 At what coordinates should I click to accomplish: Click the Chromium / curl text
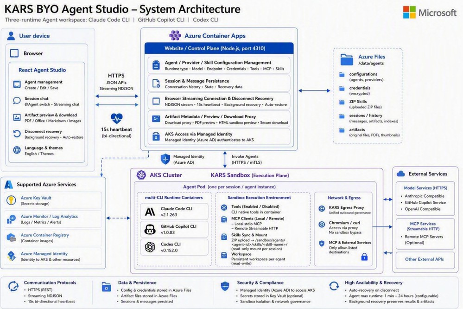coord(345,223)
